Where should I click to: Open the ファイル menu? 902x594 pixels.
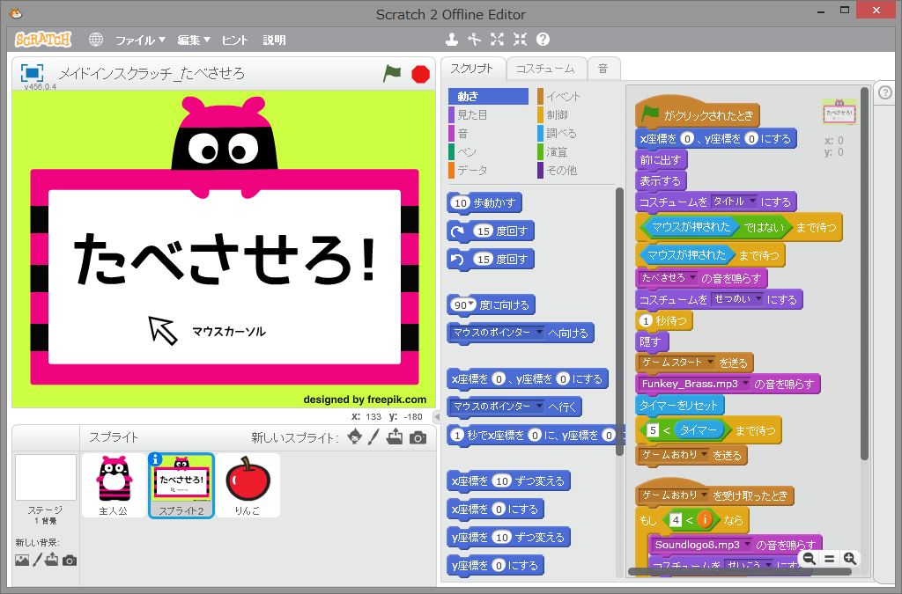(x=140, y=40)
